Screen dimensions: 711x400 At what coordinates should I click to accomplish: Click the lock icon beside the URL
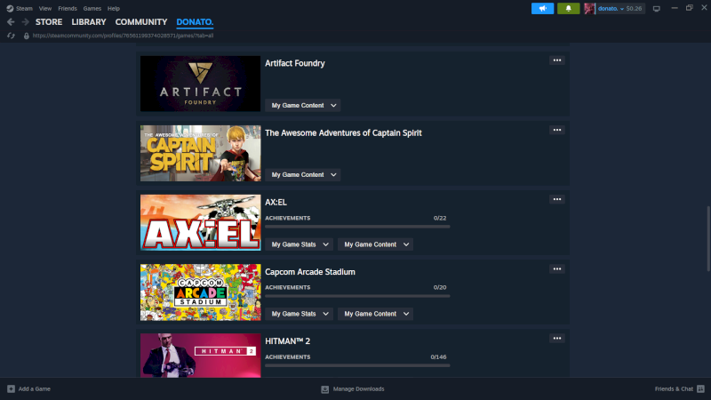[x=27, y=36]
